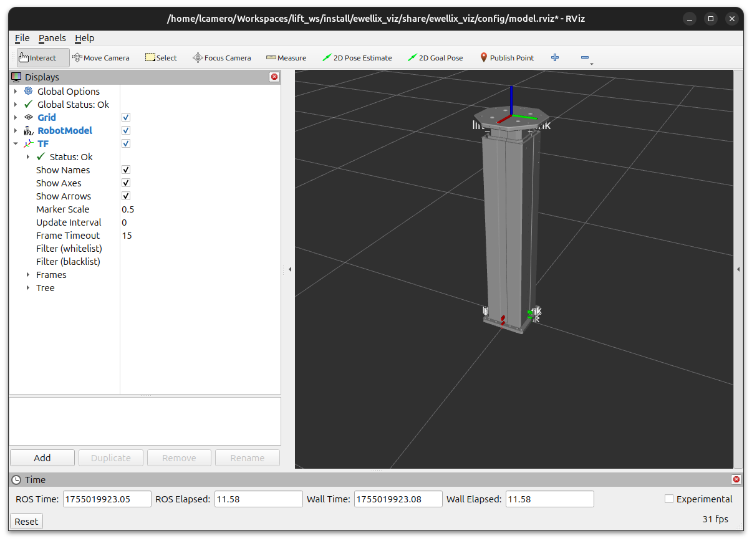Click the Grid display icon
752x541 pixels.
click(29, 117)
